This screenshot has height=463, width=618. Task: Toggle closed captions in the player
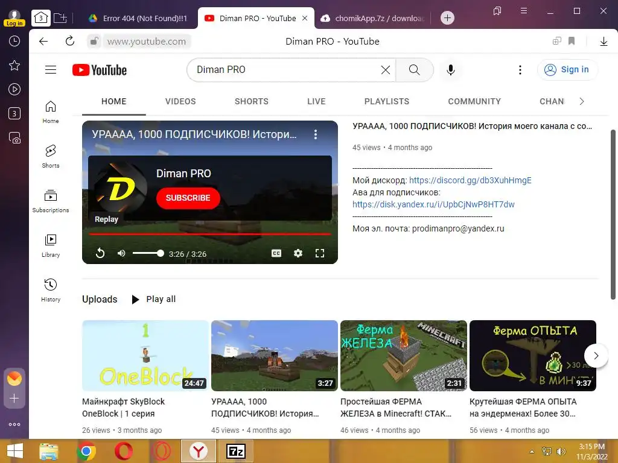coord(276,253)
